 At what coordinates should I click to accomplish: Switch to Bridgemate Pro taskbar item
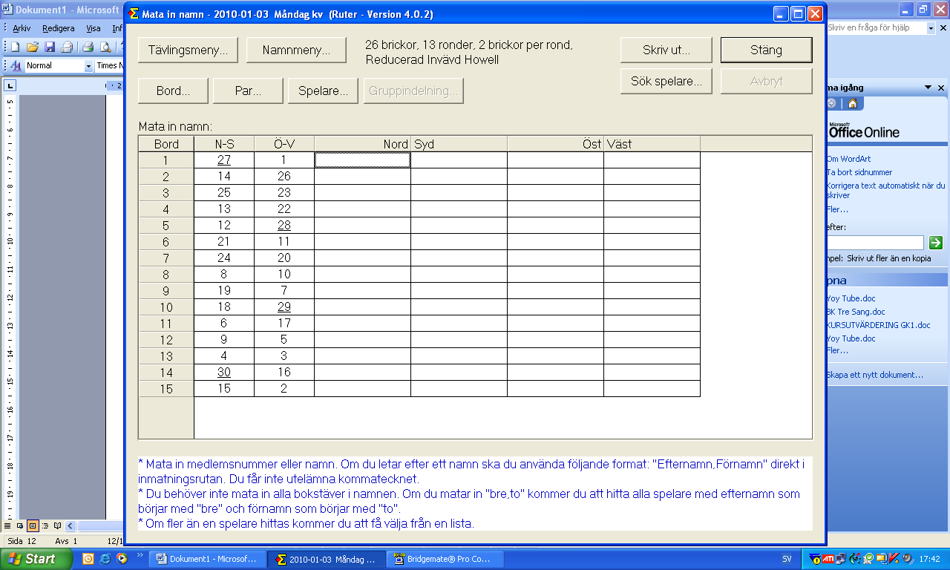[x=444, y=559]
